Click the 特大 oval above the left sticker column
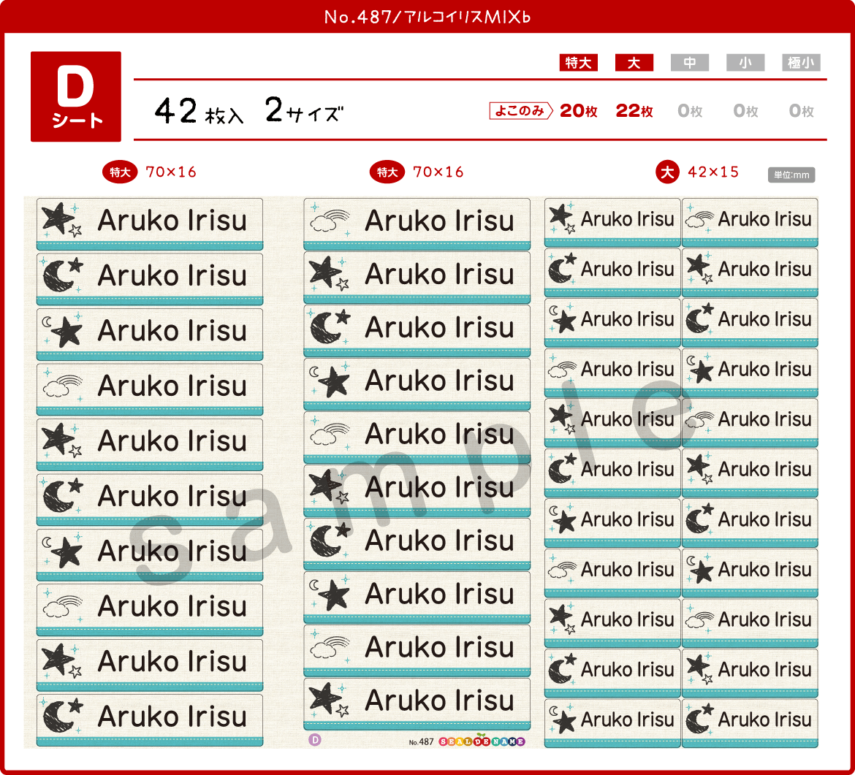The width and height of the screenshot is (855, 775). click(120, 172)
